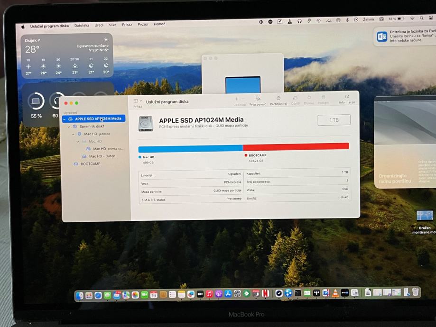This screenshot has height=327, width=436.
Task: Open Apple Music in the dock
Action: pos(209,294)
